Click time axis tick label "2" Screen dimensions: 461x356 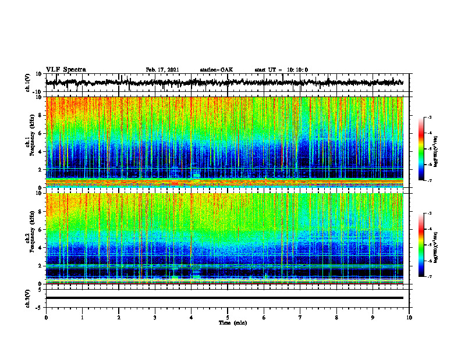click(x=119, y=318)
